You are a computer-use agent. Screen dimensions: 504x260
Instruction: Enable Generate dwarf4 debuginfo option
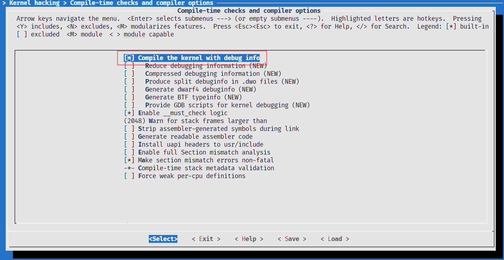tap(129, 89)
